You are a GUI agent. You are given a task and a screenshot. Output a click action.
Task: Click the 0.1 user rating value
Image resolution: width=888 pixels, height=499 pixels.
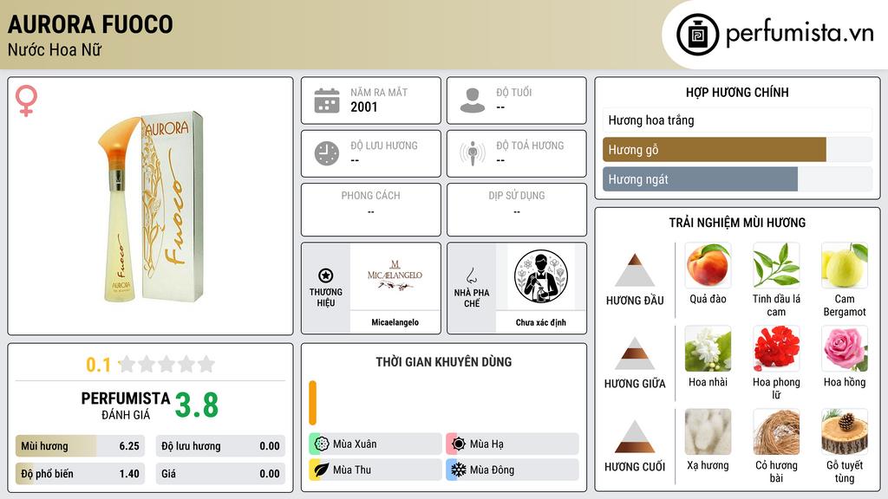[x=98, y=365]
